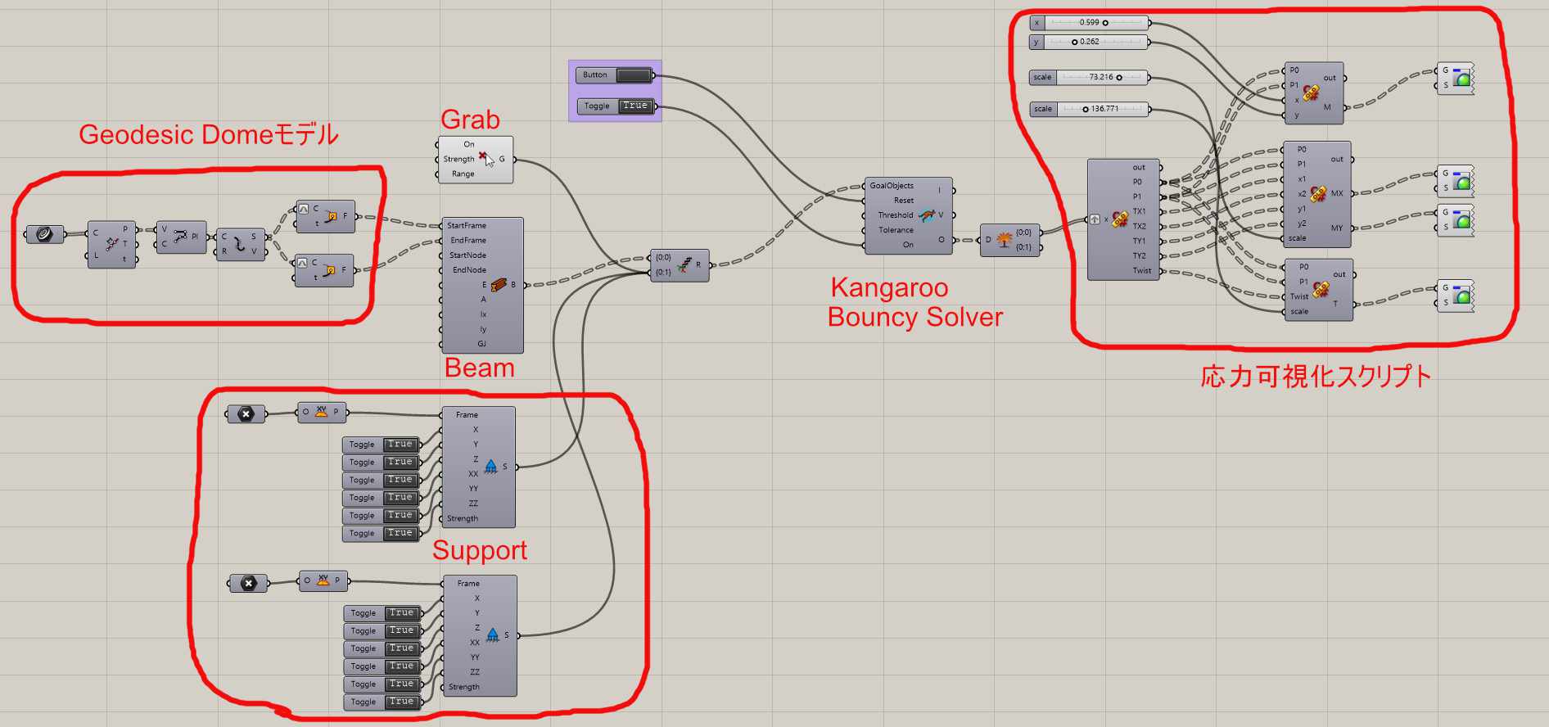Flip the second Toggle wired to lower Support

click(402, 630)
